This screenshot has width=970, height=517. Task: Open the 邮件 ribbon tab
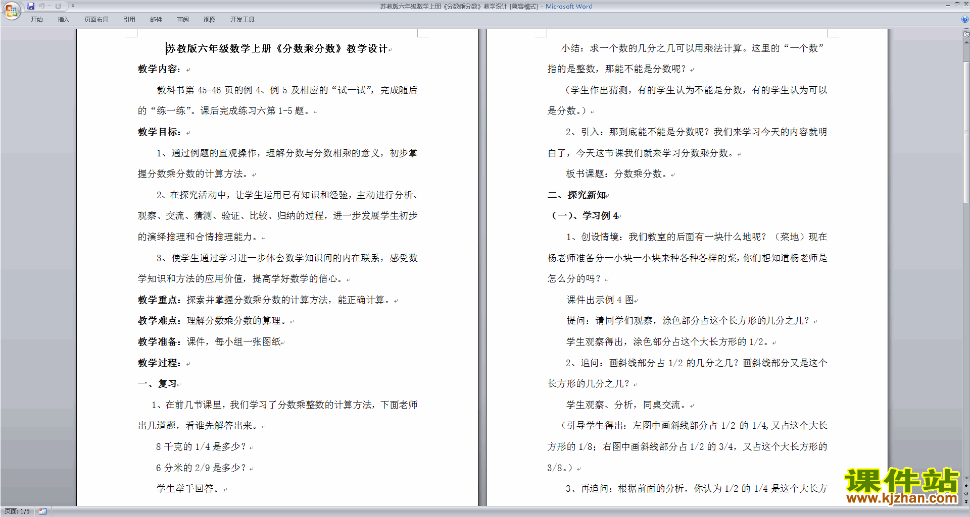[x=156, y=20]
